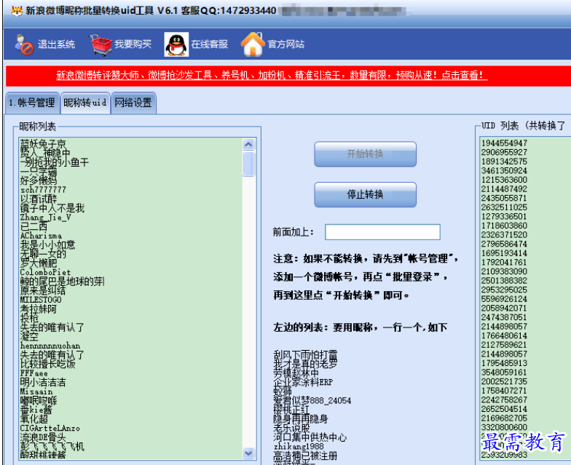Select nickname ACharisma in list
Image resolution: width=571 pixels, height=465 pixels.
41,236
